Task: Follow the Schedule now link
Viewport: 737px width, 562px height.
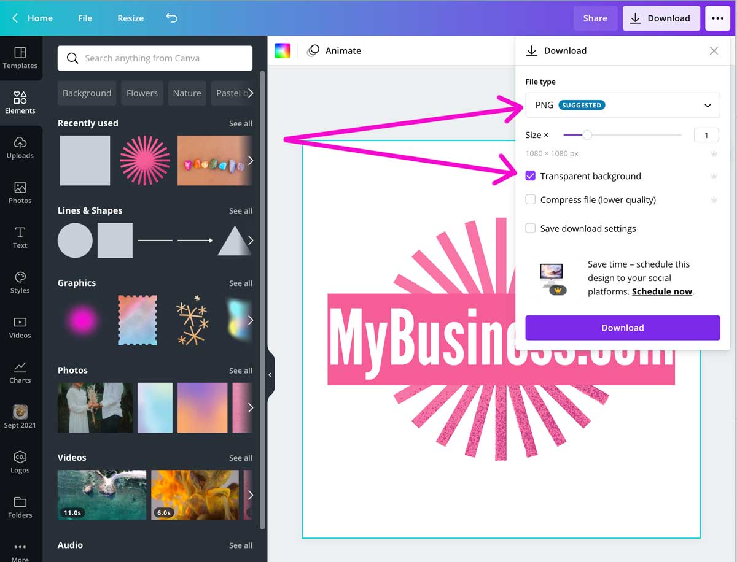Action: (x=661, y=291)
